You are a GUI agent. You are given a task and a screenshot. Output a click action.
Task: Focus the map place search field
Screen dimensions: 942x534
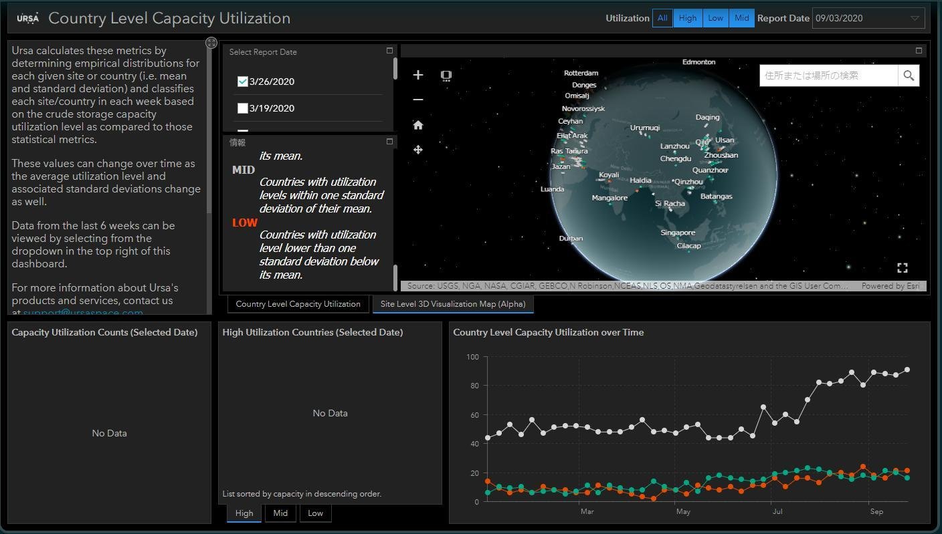(x=829, y=76)
